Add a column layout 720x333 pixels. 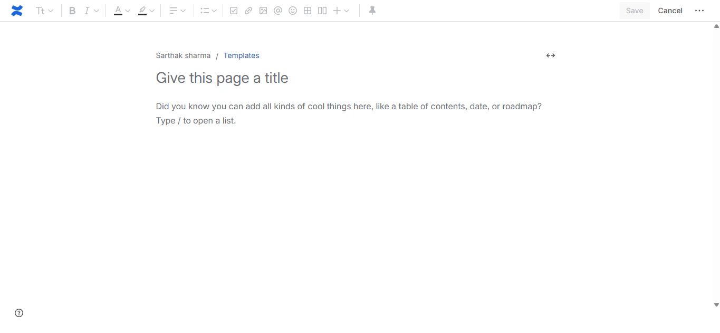pyautogui.click(x=322, y=10)
